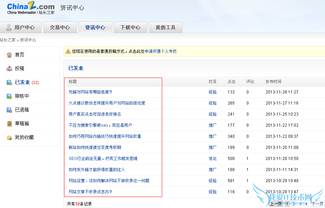The height and width of the screenshot is (208, 325).
Task: Open article 新站如何快速渡过百度考核期
Action: (95, 148)
